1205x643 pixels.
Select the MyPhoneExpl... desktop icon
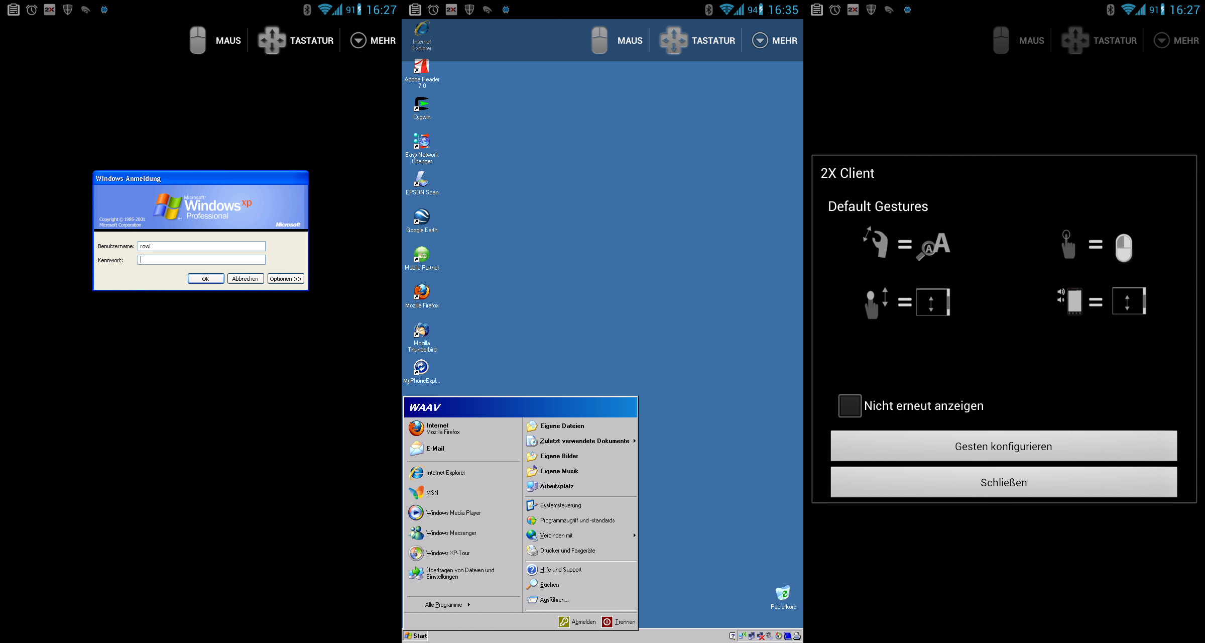pos(421,371)
